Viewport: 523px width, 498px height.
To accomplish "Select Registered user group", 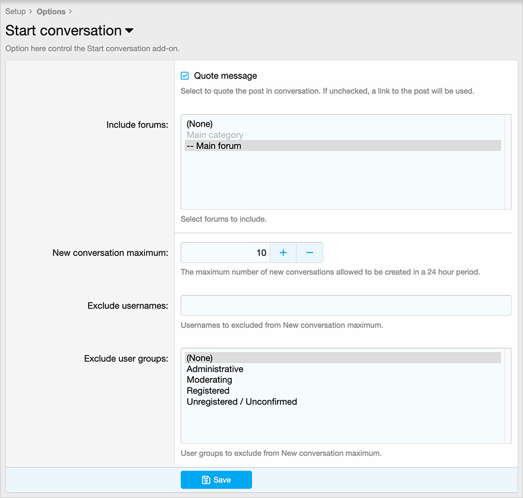I will click(208, 390).
